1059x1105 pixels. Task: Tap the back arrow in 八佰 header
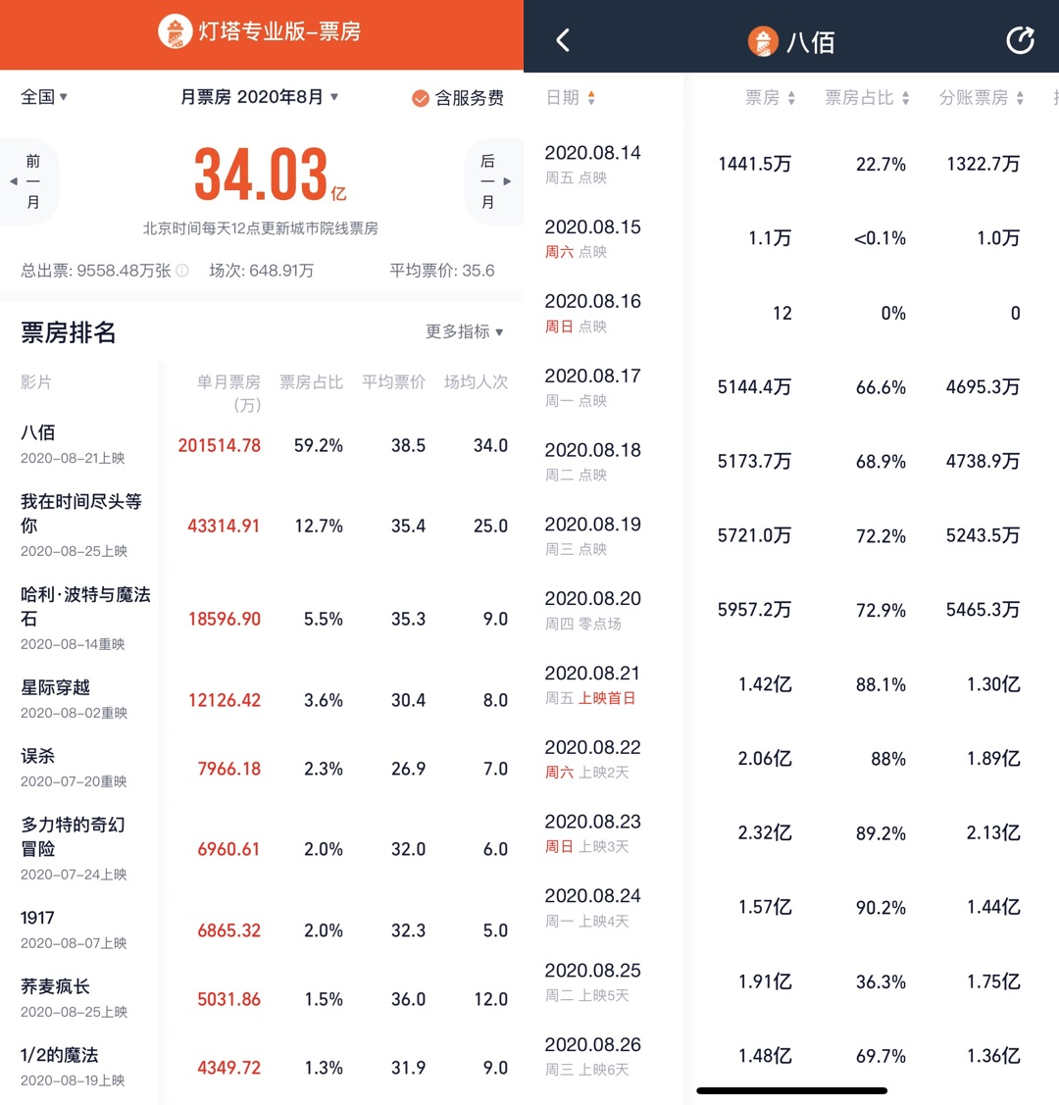click(562, 41)
